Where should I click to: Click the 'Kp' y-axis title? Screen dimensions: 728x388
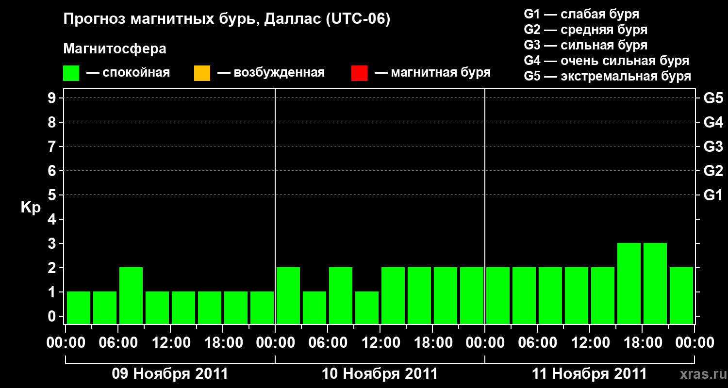click(31, 208)
